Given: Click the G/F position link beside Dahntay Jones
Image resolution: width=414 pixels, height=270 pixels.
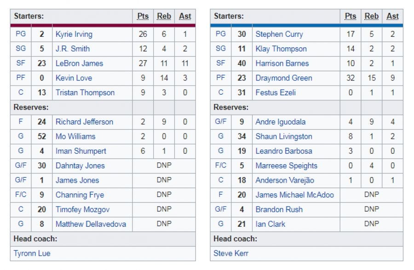Looking at the screenshot, I should pos(21,166).
